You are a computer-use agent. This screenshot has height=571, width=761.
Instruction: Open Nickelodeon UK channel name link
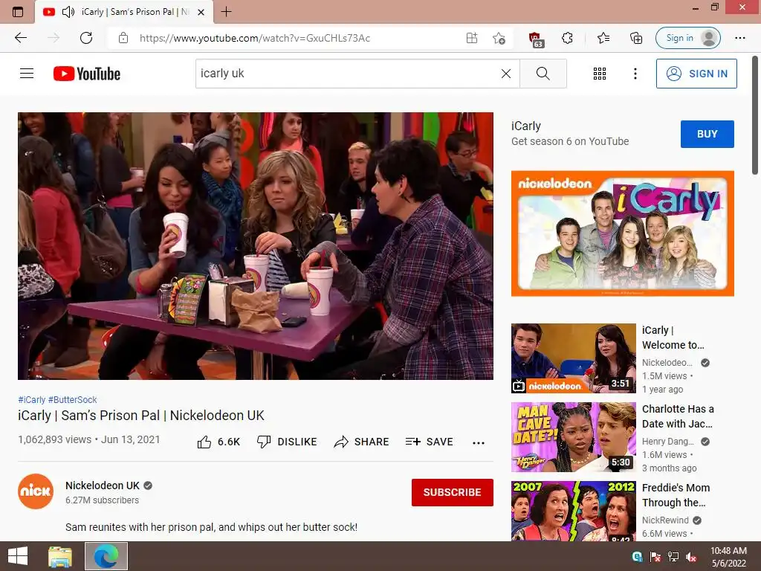point(103,485)
